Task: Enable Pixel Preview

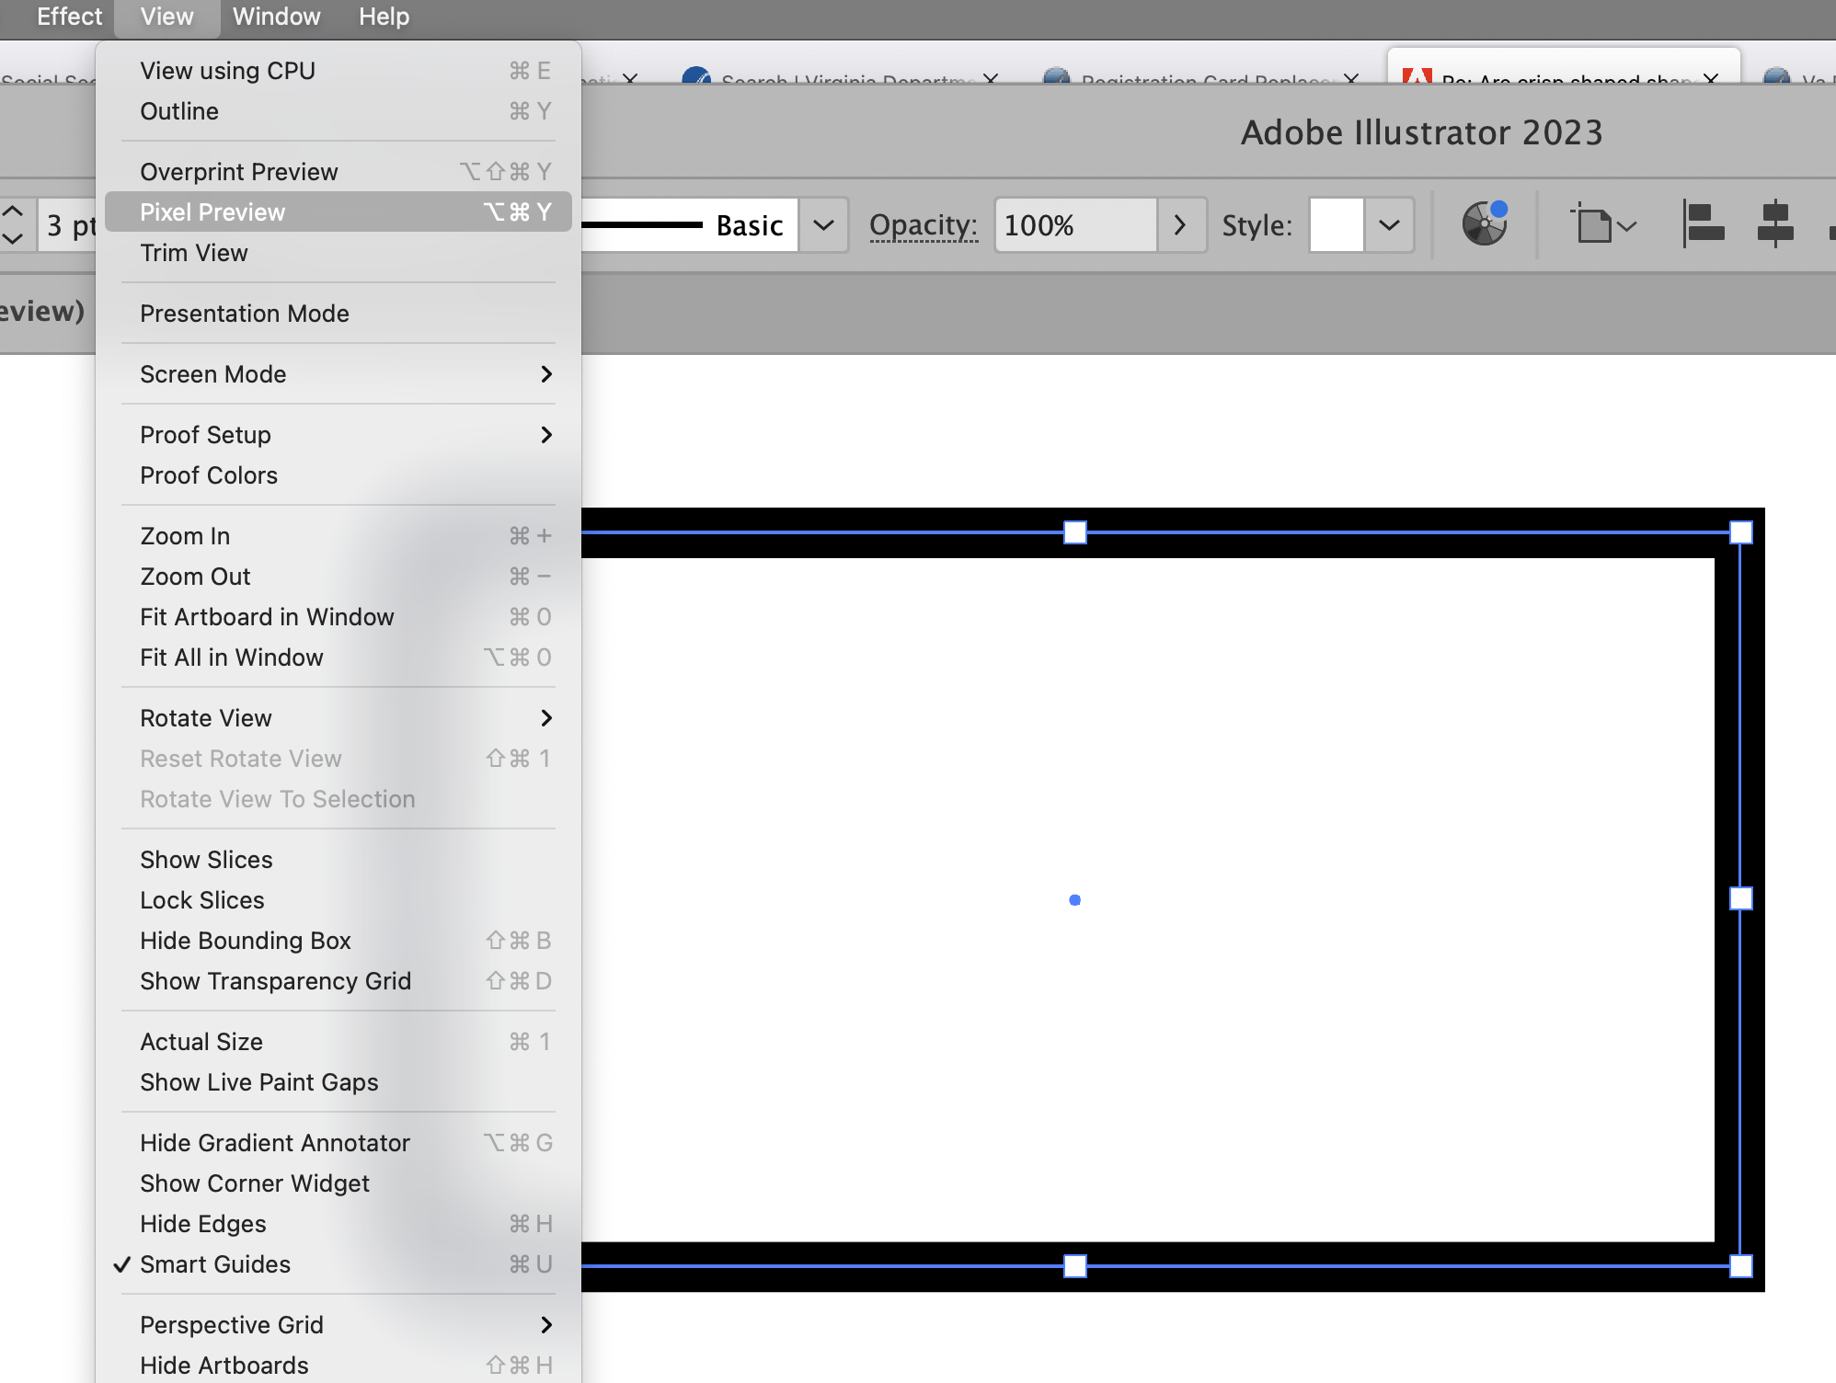Action: pyautogui.click(x=212, y=211)
